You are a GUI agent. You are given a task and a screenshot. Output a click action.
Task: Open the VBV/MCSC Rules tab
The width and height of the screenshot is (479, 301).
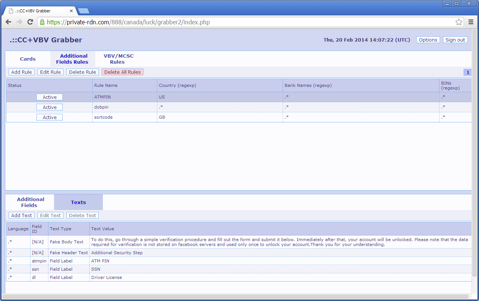pyautogui.click(x=118, y=59)
